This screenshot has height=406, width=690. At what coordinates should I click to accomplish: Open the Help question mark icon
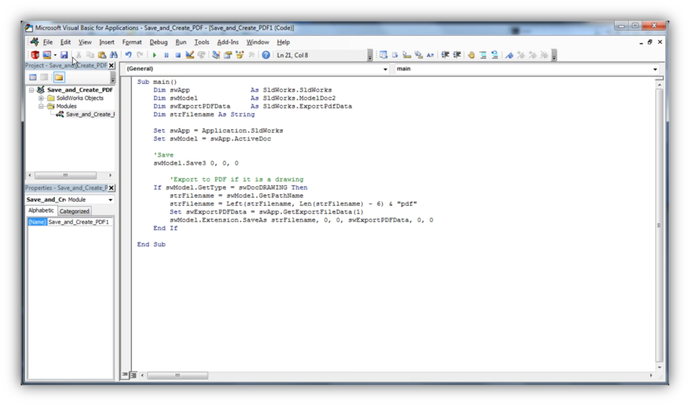click(266, 55)
